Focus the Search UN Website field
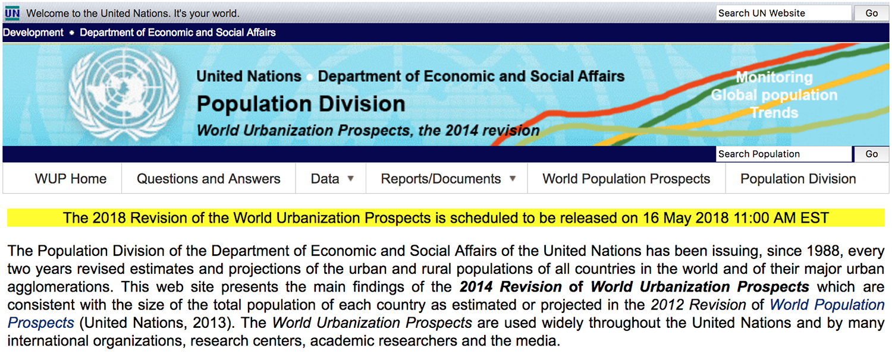 pyautogui.click(x=784, y=13)
